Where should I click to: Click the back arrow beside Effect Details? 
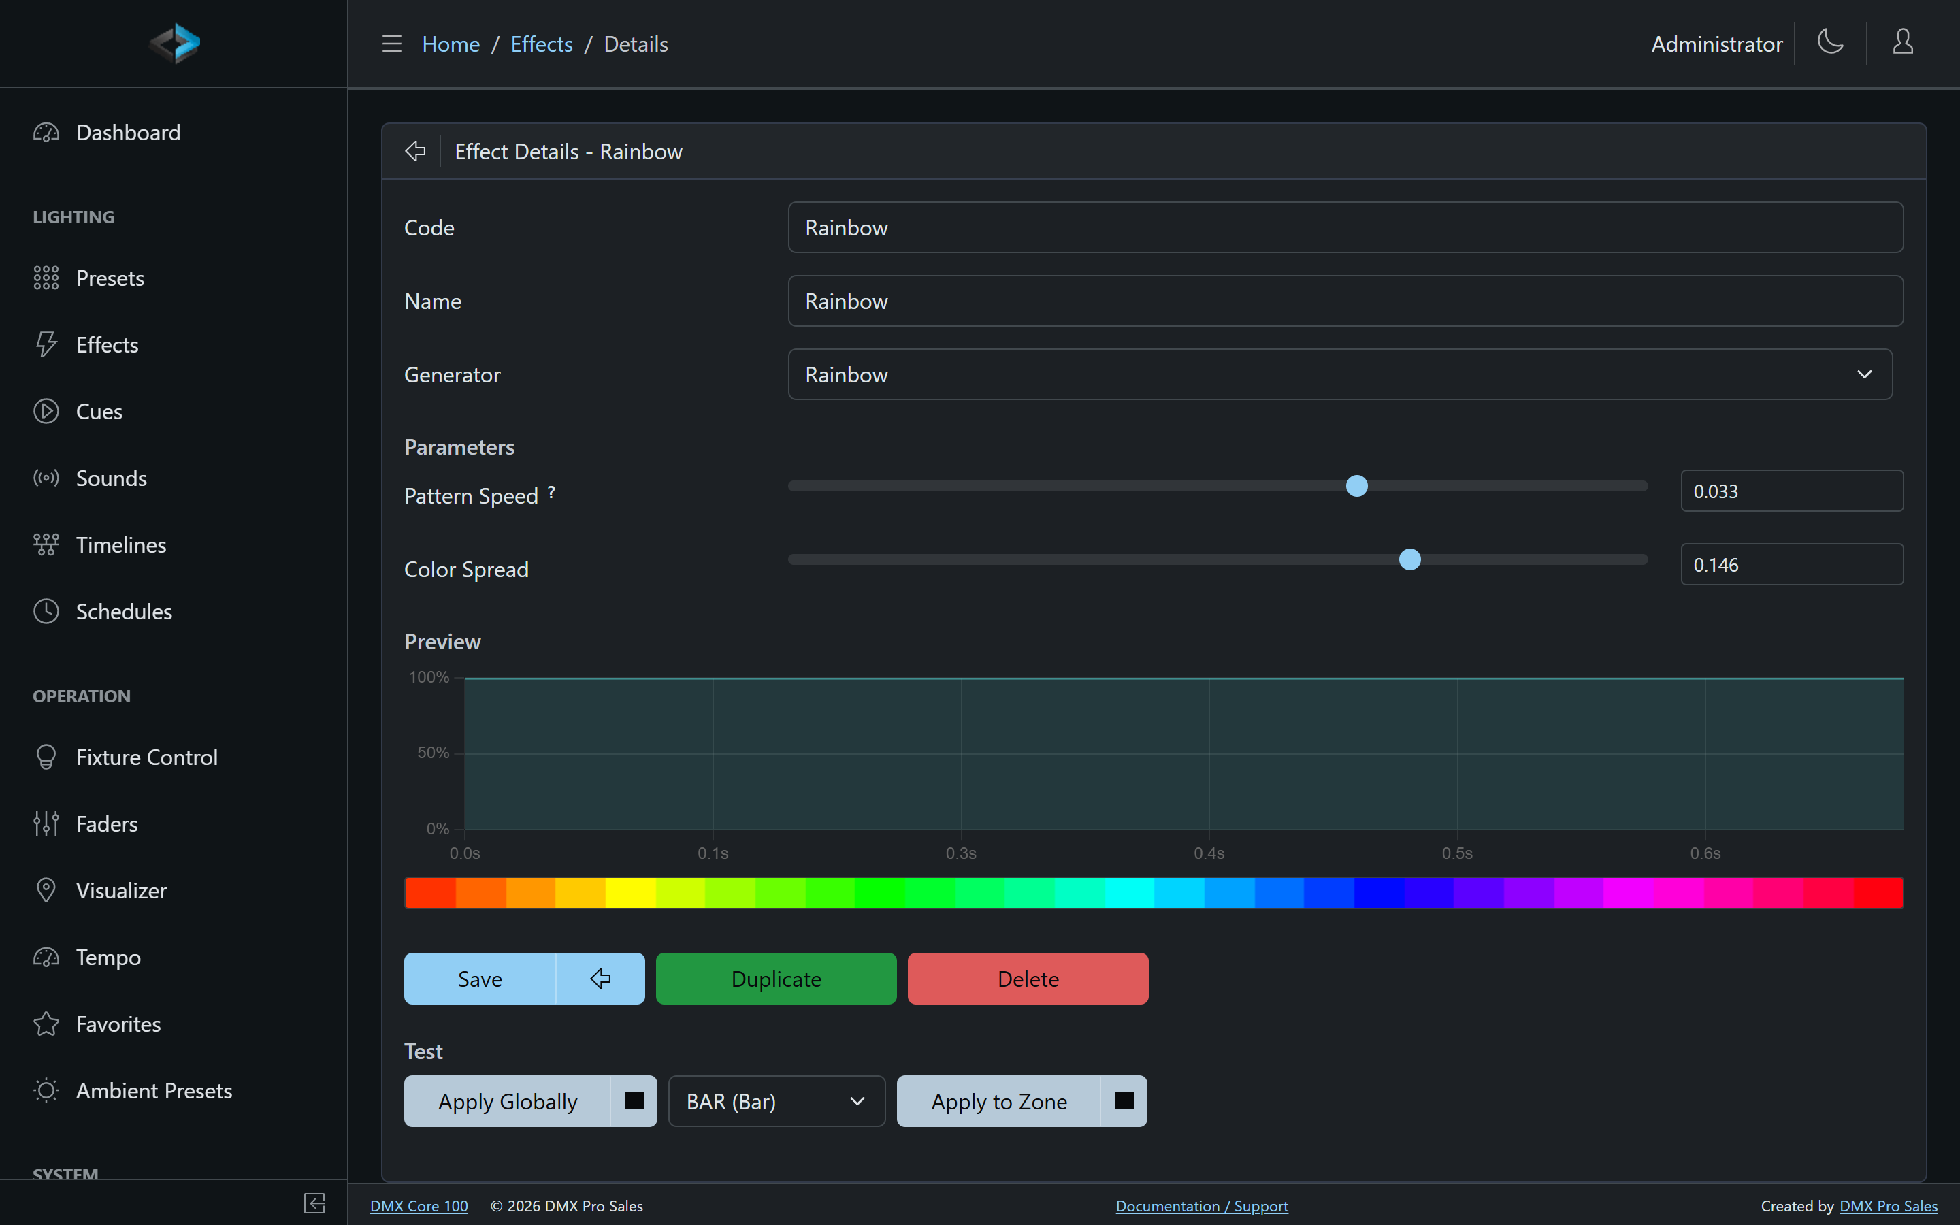pos(416,152)
